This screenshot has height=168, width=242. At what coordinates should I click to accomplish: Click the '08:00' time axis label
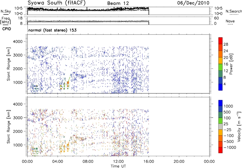coord(88,162)
